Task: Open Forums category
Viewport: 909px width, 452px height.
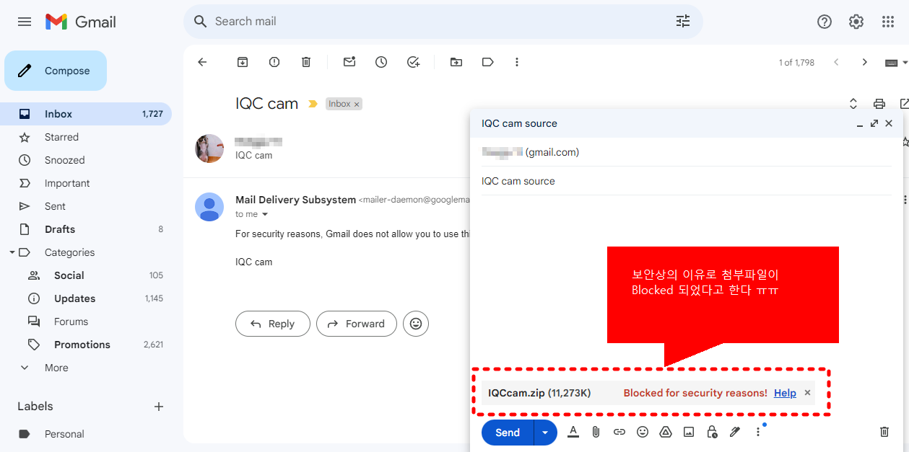Action: coord(86,322)
